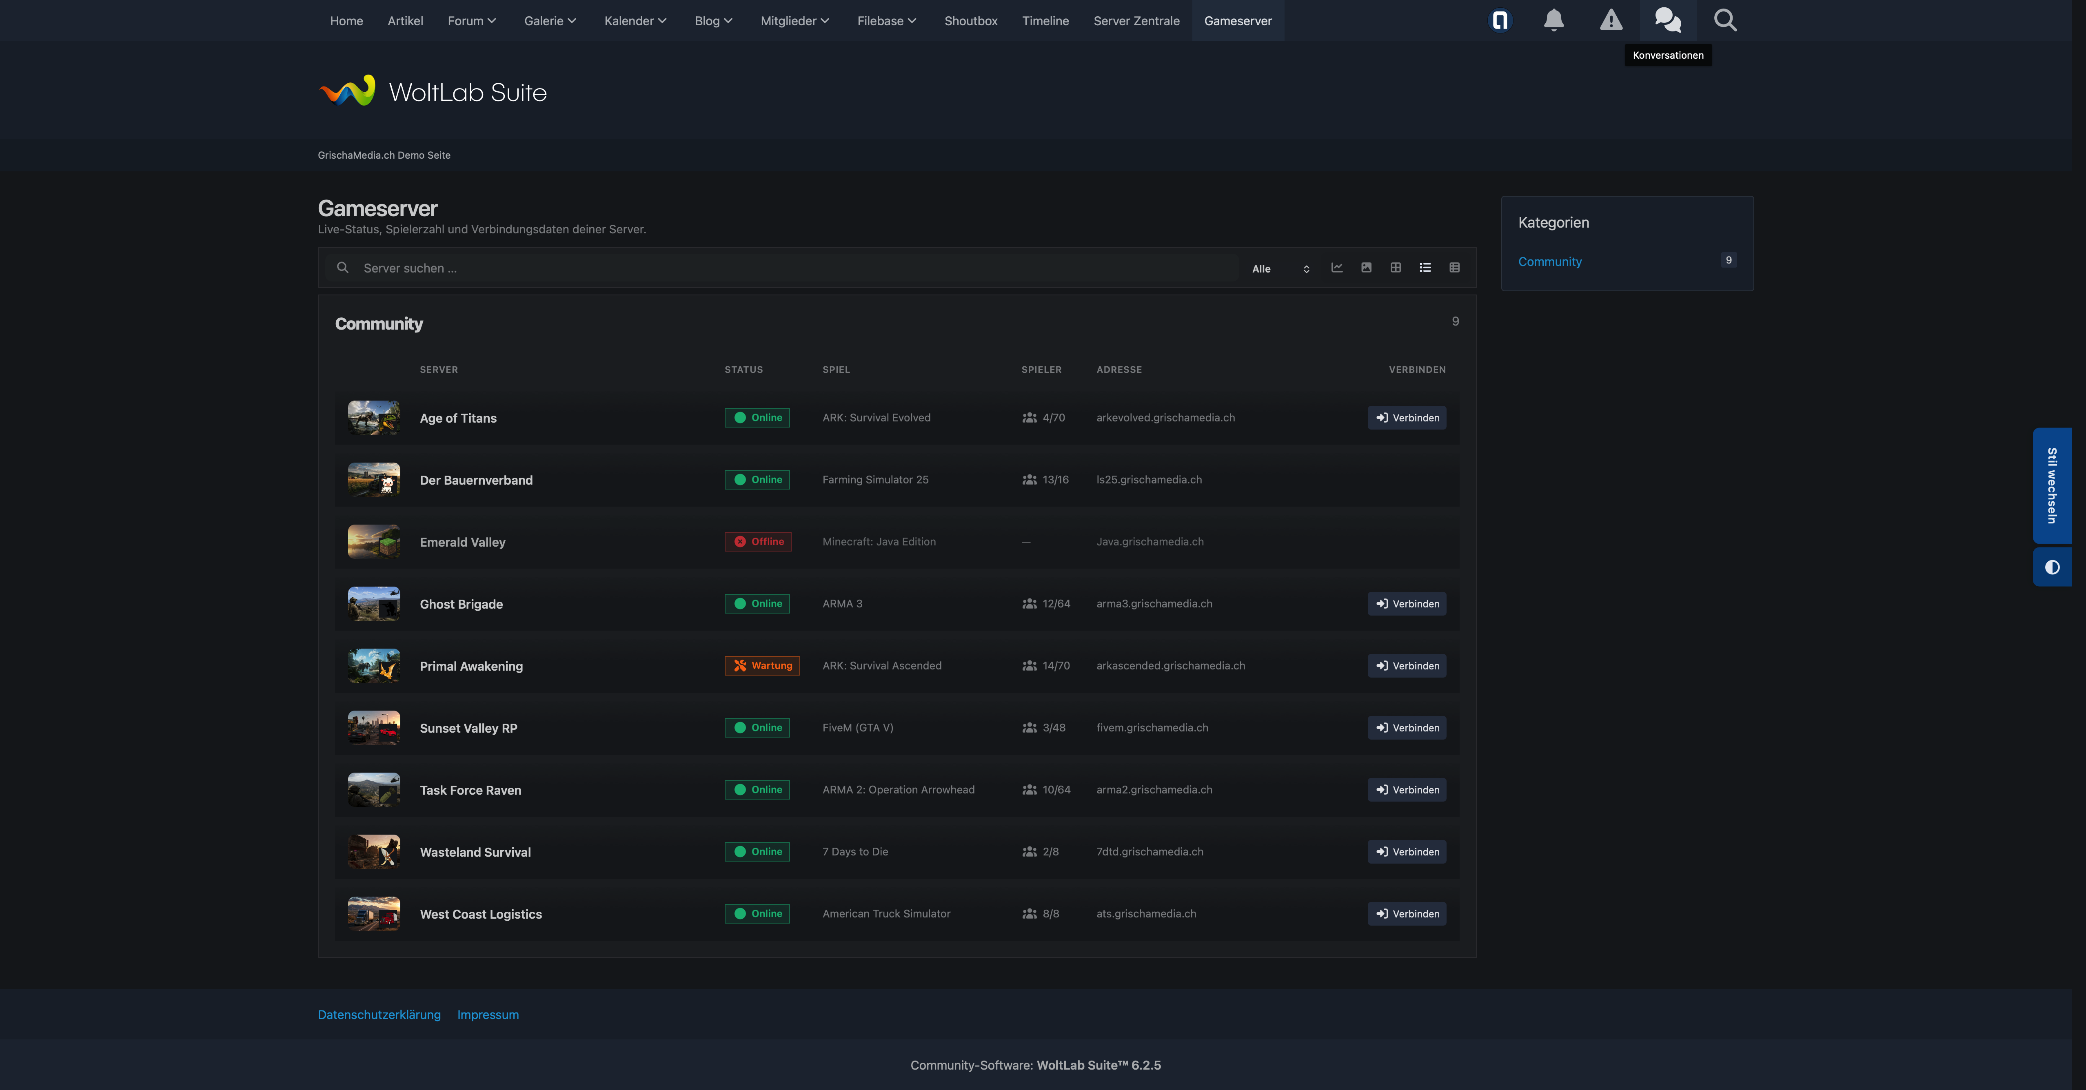Switch to the line chart view
Viewport: 2086px width, 1090px height.
click(x=1337, y=268)
